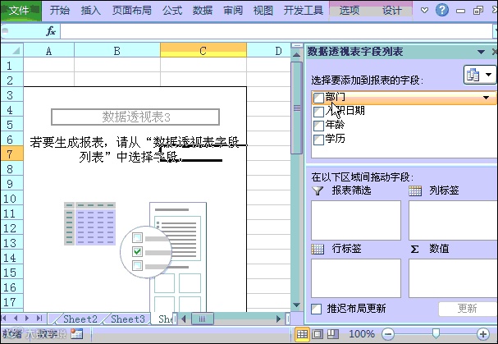The width and height of the screenshot is (498, 344).
Task: Click horizontal scrollbar left arrow
Action: (x=183, y=319)
